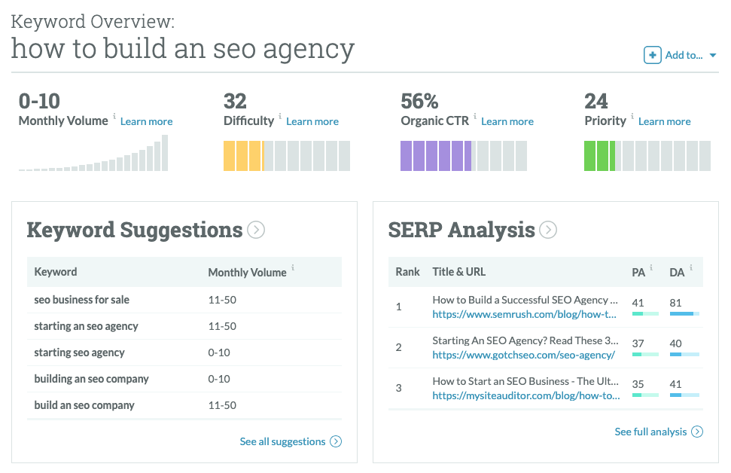The width and height of the screenshot is (731, 473).
Task: Click the plus icon beside Add to
Action: click(652, 55)
